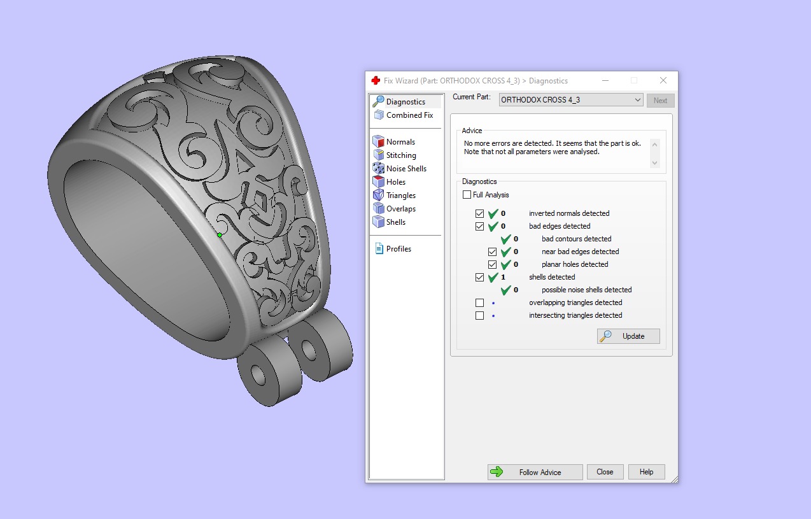Uncheck planar holes detected checkbox

click(493, 264)
